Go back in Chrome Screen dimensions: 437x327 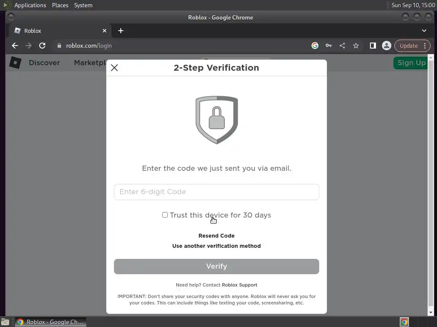click(15, 46)
